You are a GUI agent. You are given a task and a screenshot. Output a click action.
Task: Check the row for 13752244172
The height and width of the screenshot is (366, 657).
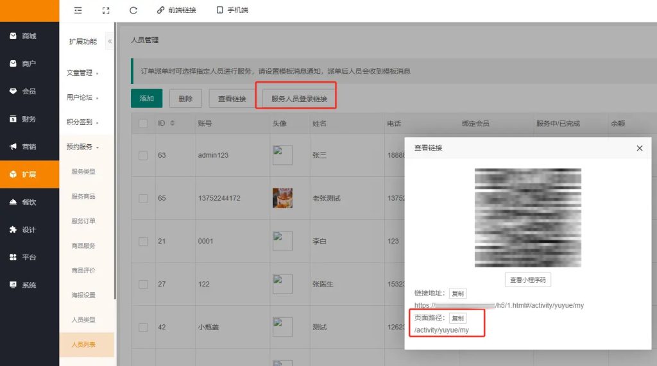tap(143, 199)
